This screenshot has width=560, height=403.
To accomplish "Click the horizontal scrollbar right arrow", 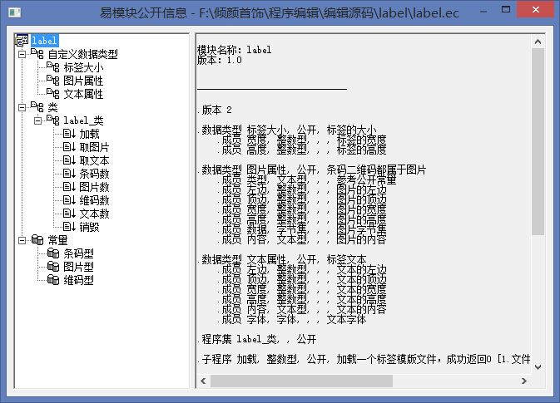I will pyautogui.click(x=523, y=380).
